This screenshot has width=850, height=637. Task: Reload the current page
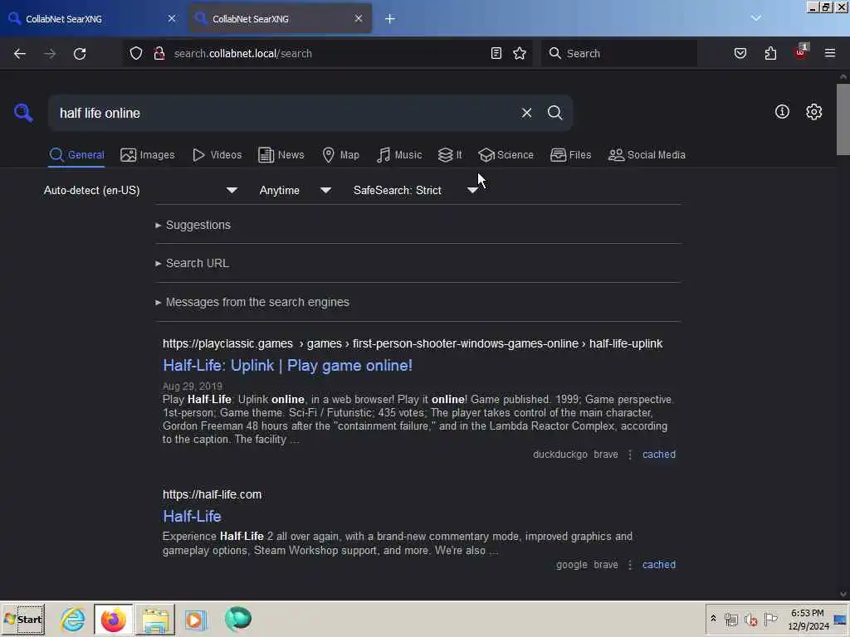(80, 54)
